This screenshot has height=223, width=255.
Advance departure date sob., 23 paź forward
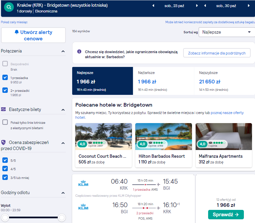(x=197, y=6)
